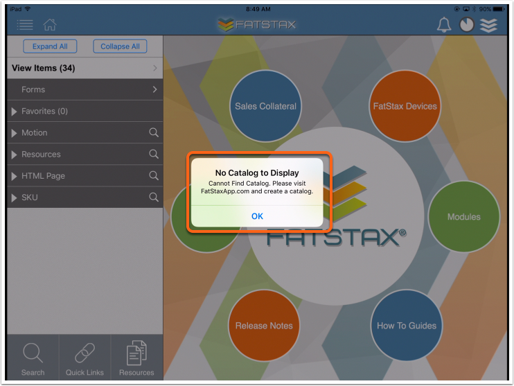The width and height of the screenshot is (514, 386).
Task: Open the Sales Collateral circle
Action: click(x=265, y=106)
